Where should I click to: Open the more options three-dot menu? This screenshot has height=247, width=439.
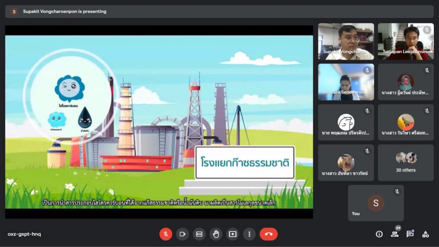249,234
